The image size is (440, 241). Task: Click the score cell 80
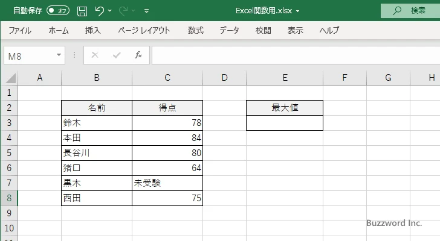tap(167, 153)
